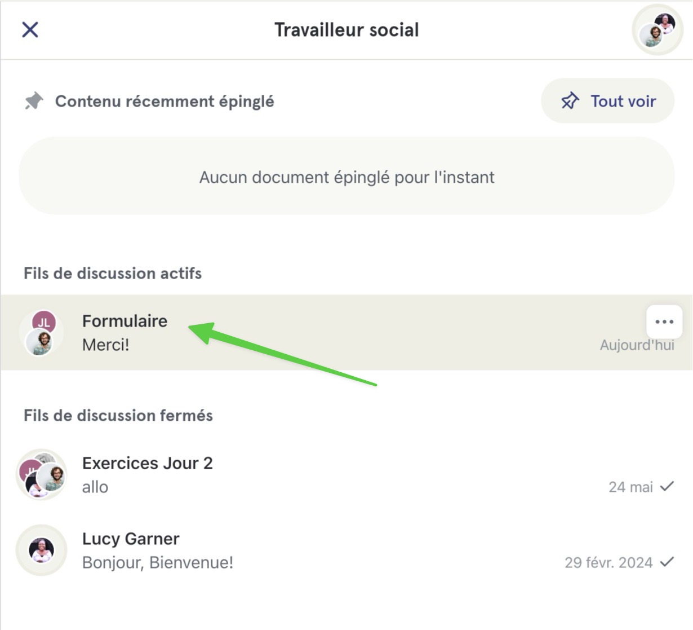Click the Tout voir button

pos(607,101)
